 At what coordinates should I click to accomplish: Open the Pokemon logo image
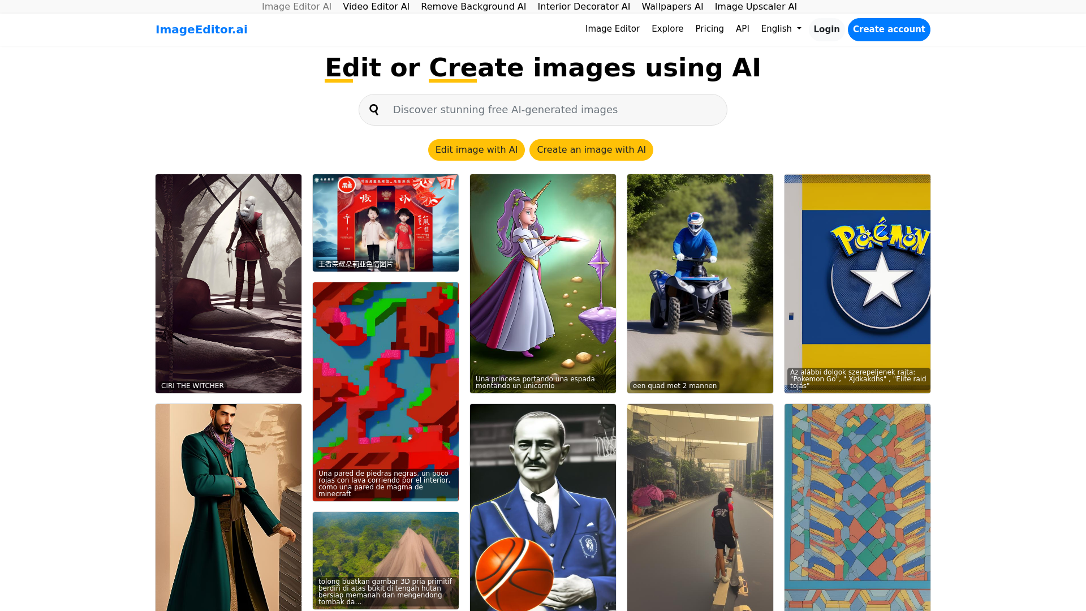(857, 283)
